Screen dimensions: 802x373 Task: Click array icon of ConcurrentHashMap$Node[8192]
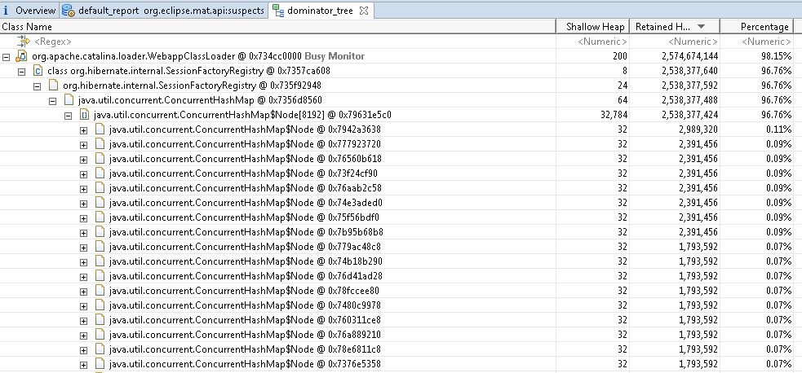(x=84, y=116)
